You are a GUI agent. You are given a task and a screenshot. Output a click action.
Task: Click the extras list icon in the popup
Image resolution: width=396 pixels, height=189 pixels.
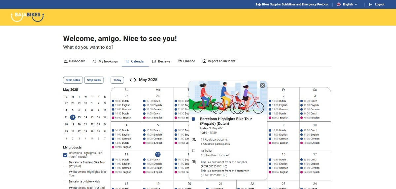194,151
